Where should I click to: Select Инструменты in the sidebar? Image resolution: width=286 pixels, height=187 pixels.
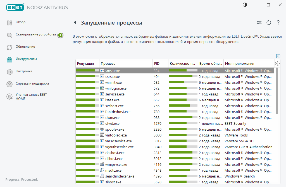26,59
